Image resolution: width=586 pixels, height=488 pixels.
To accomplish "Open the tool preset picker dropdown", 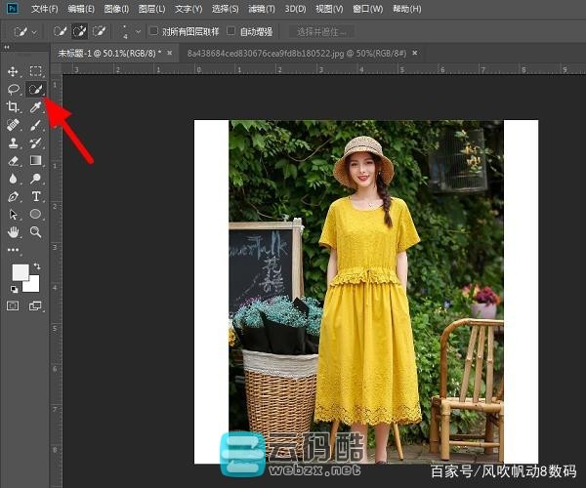I will (x=35, y=31).
